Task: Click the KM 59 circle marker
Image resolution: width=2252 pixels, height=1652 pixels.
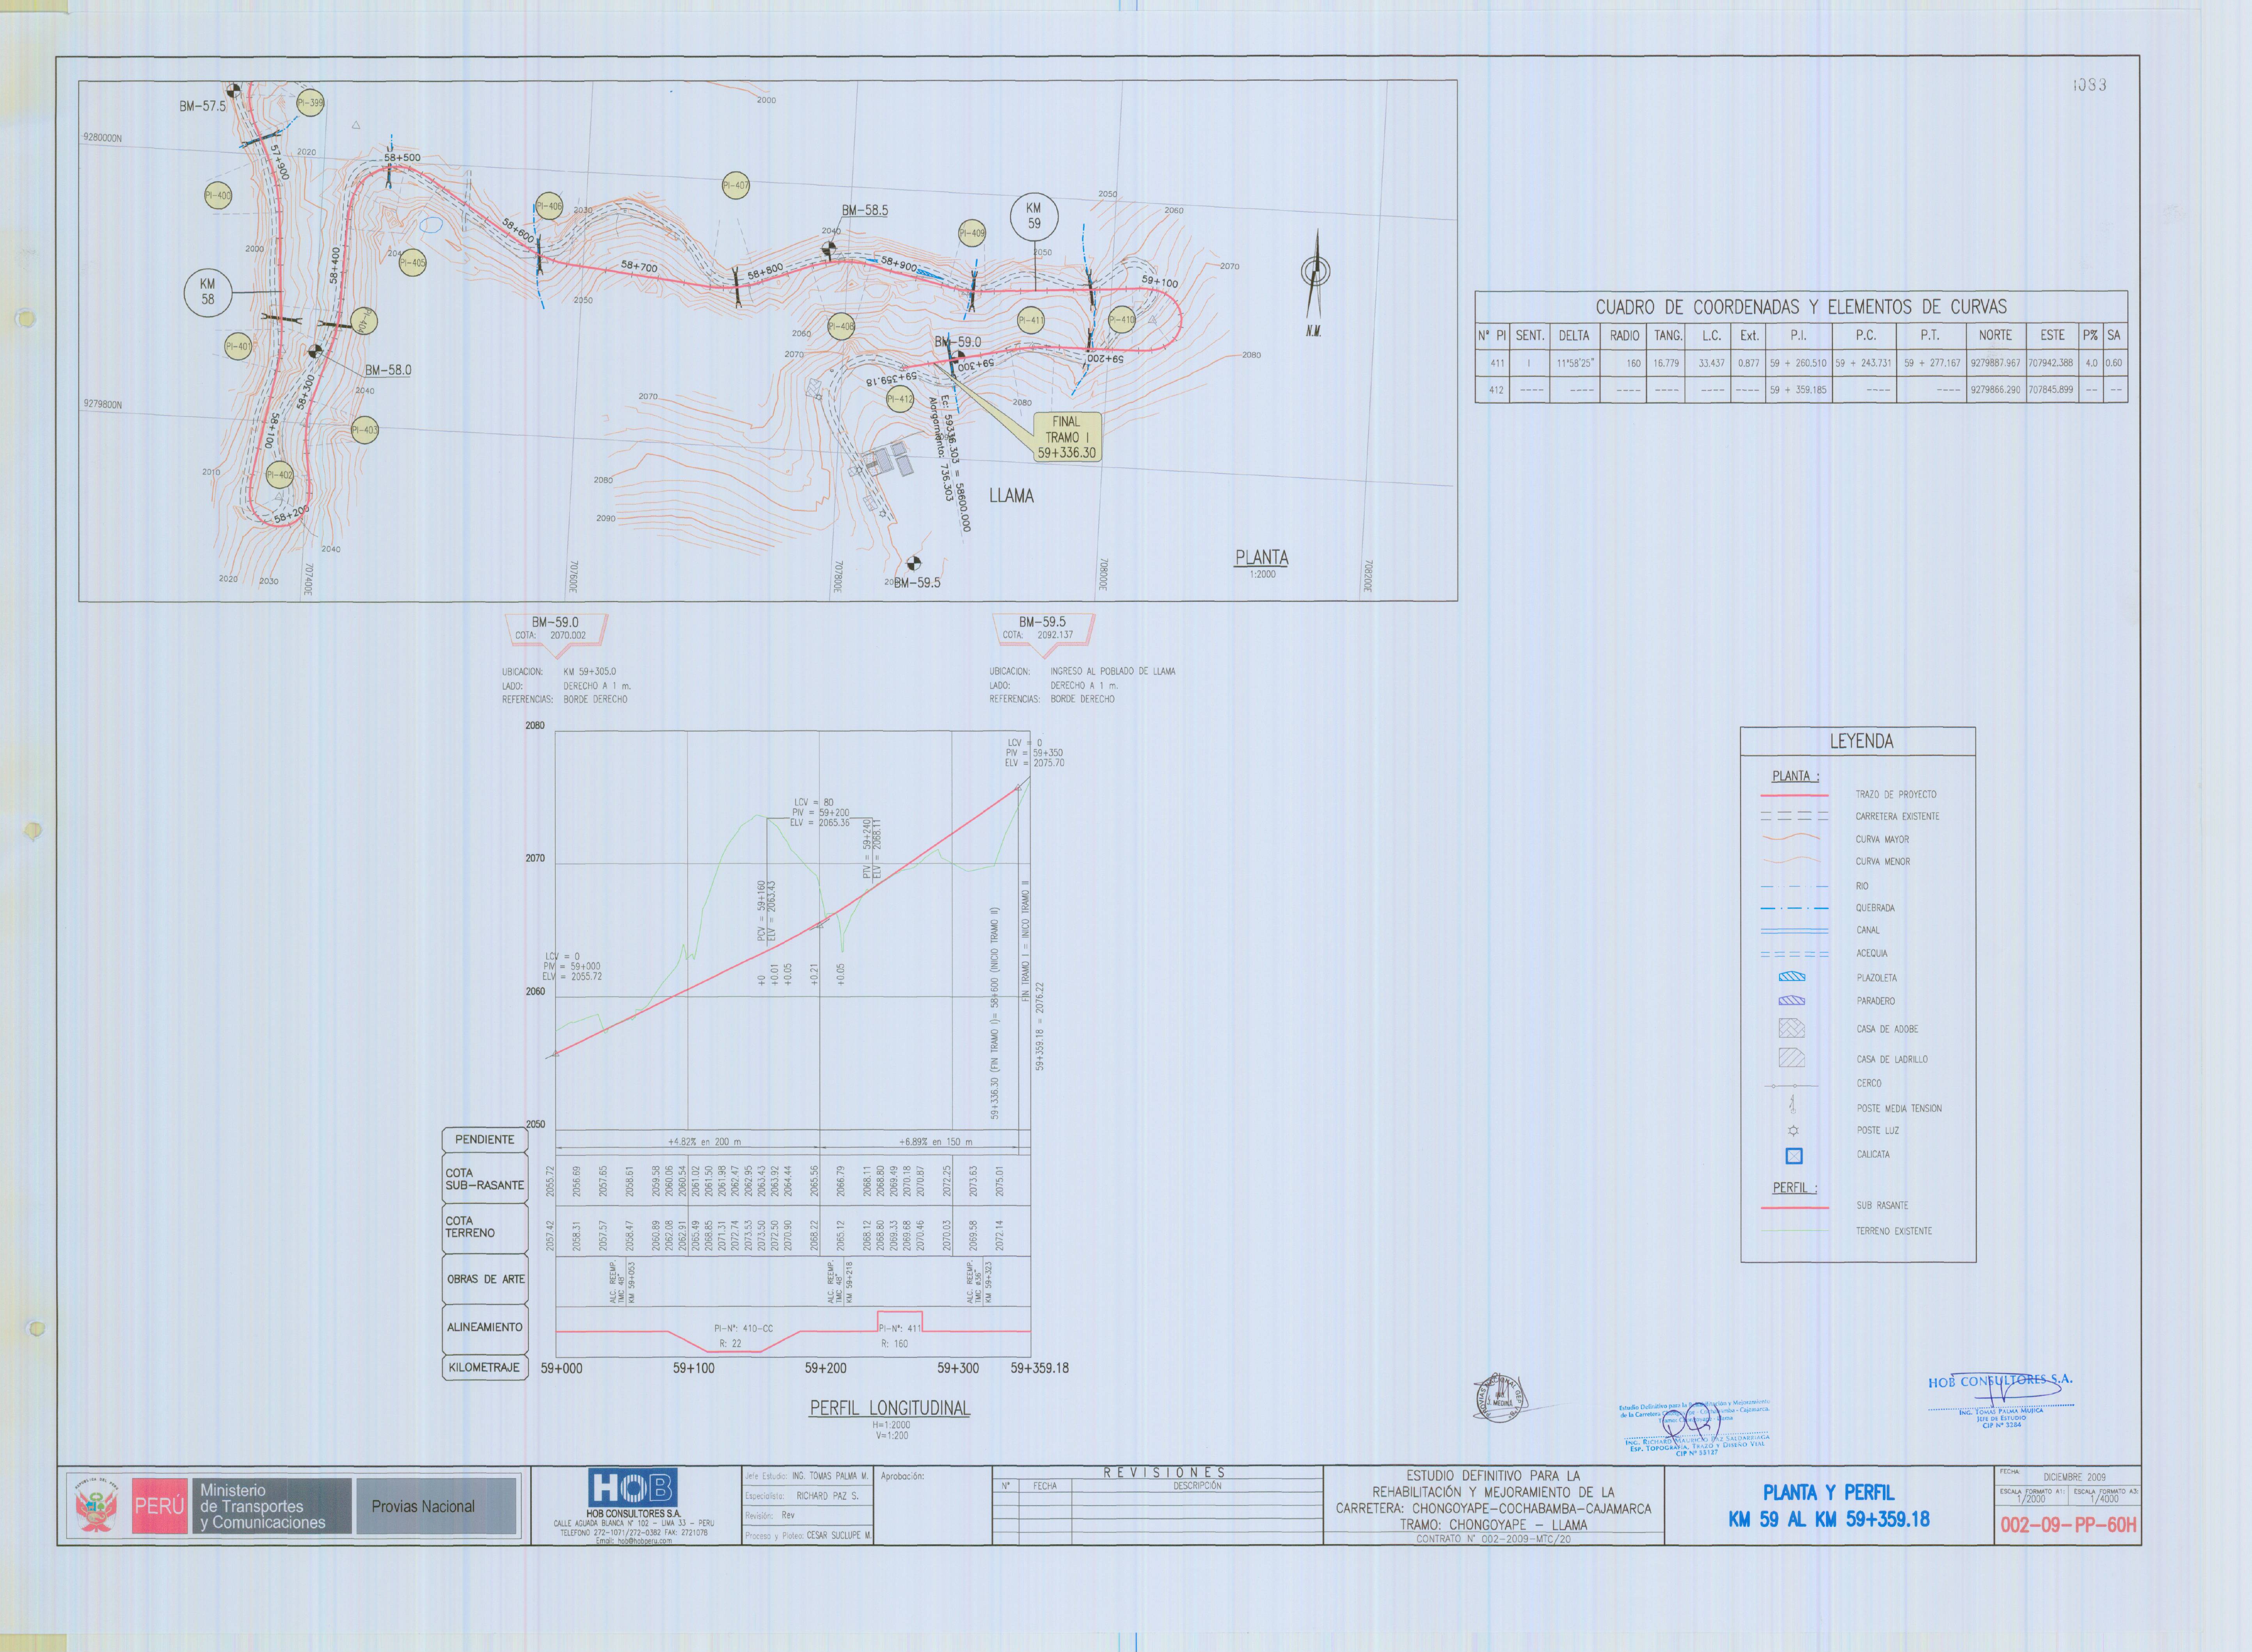Action: point(1034,217)
